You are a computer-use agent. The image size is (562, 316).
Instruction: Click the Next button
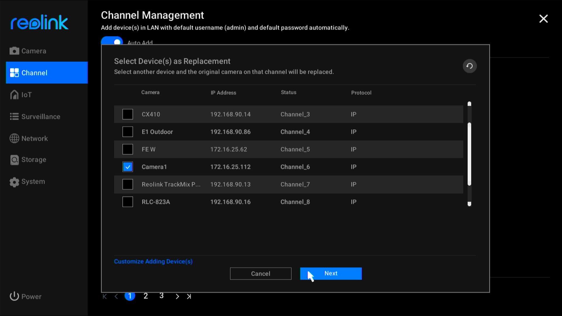pos(331,274)
